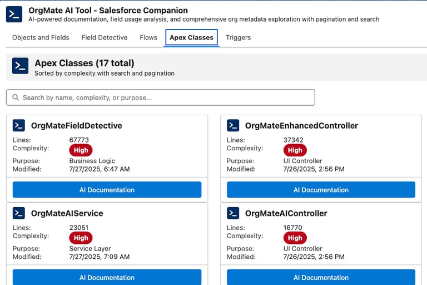
Task: Click the OrgMateAIController class icon
Action: (233, 213)
